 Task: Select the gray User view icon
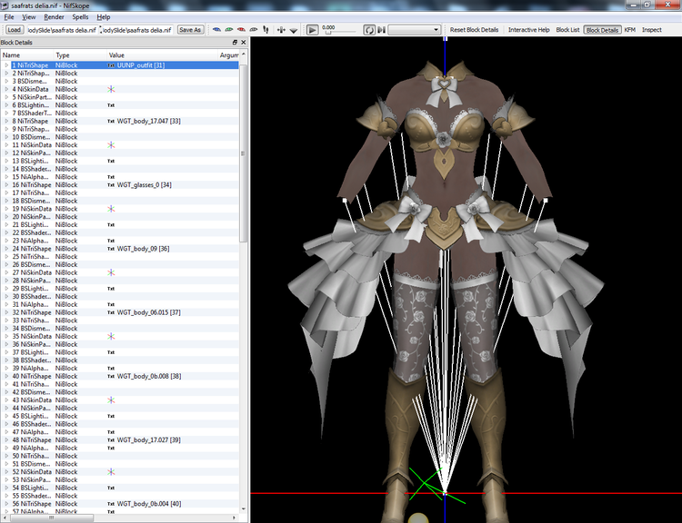click(x=253, y=30)
